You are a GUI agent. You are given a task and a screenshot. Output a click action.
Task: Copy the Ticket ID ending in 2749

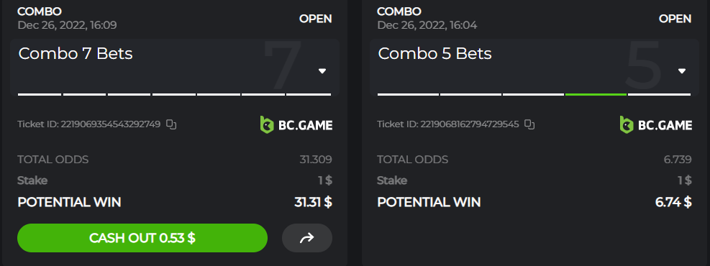coord(171,124)
